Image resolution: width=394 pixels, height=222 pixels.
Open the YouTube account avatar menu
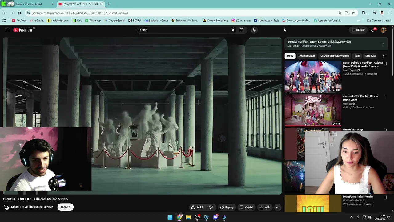point(384,30)
